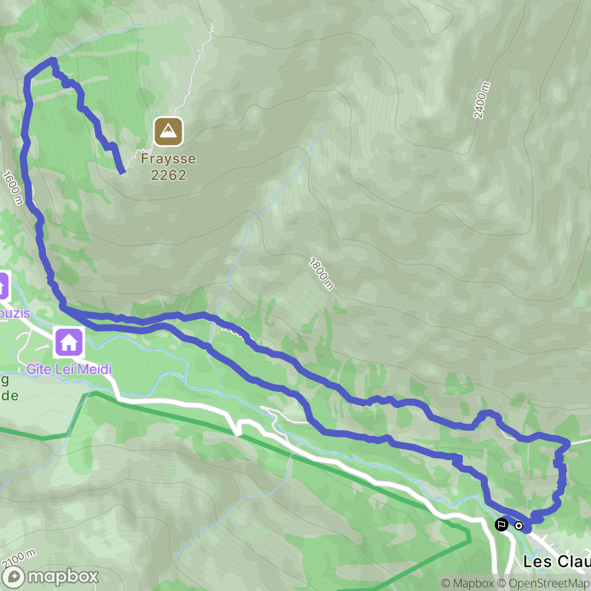Select the circular start point marker
Screen dimensions: 591x591
(519, 525)
